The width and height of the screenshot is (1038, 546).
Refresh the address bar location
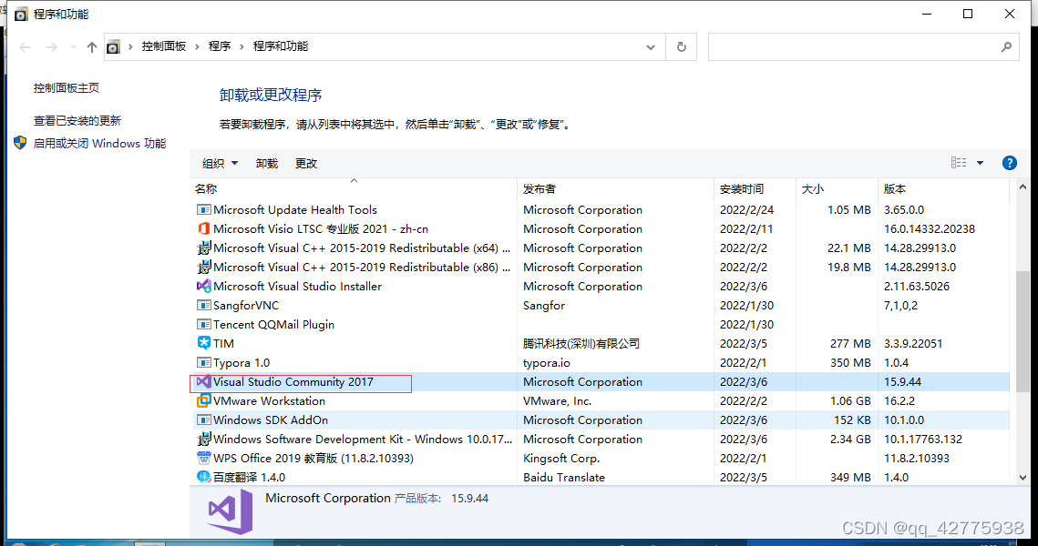tap(681, 47)
